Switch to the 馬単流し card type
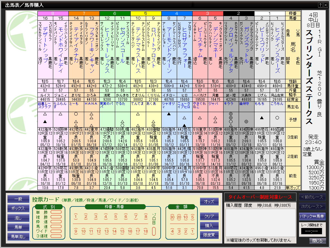330x248 pixels. pyautogui.click(x=18, y=237)
